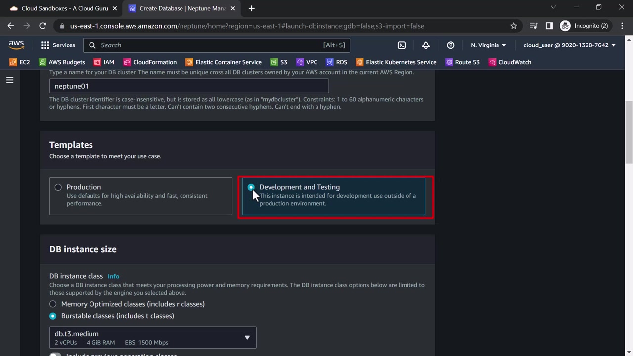
Task: Open the S3 service shortcut
Action: [x=279, y=62]
